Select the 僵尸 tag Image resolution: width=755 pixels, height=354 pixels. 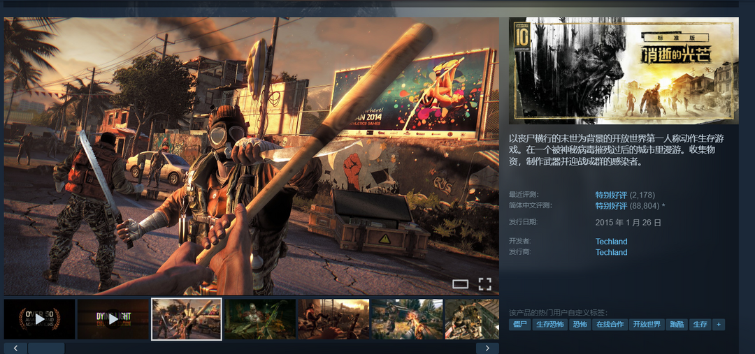pyautogui.click(x=519, y=325)
